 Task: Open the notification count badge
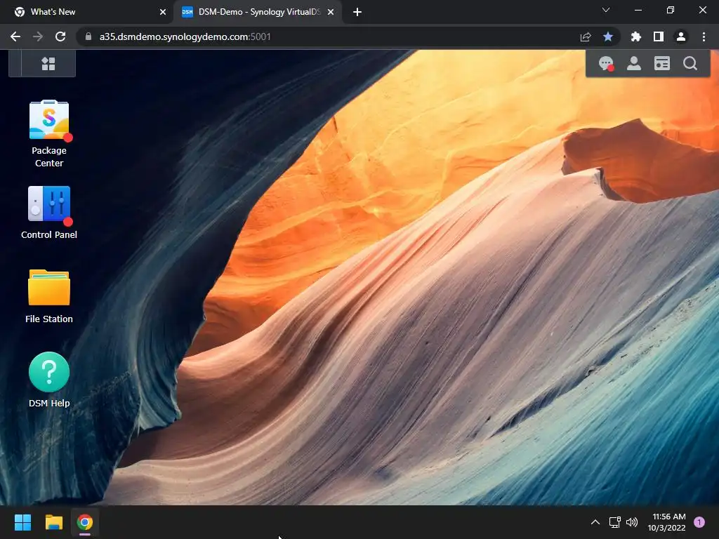point(699,522)
